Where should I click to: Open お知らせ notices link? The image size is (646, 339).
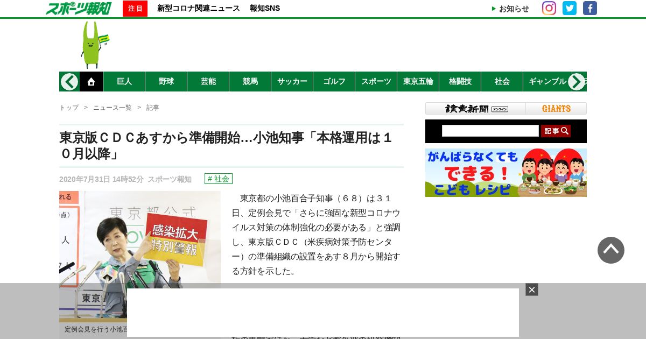510,9
